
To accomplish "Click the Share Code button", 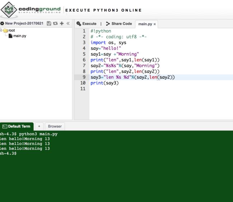I will pos(119,24).
